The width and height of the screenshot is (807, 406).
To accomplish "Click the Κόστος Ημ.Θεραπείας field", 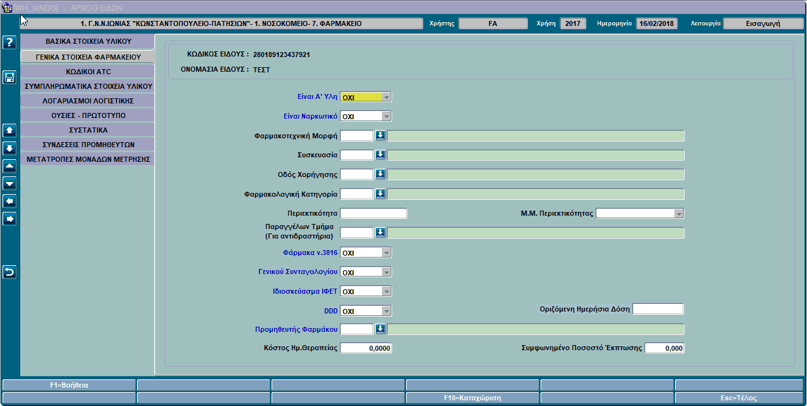I will (366, 348).
